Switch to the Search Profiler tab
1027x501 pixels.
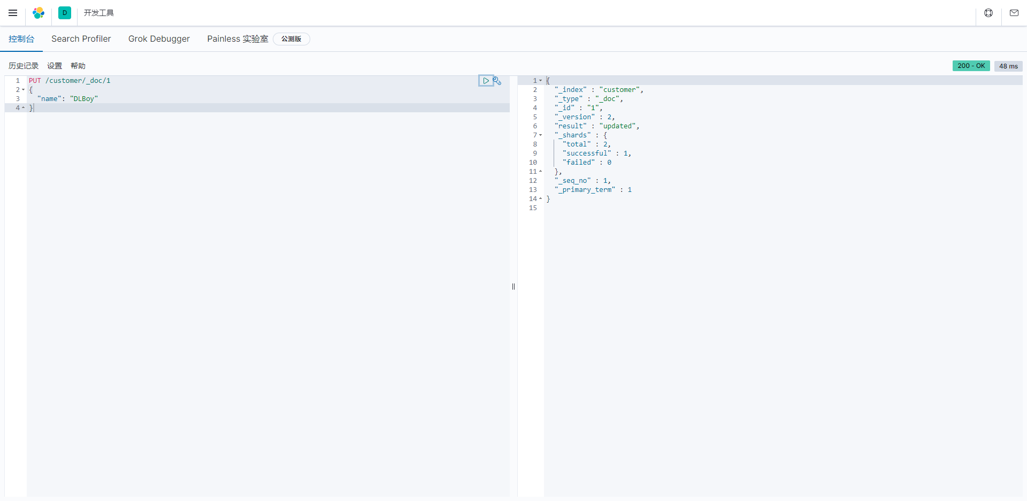81,39
